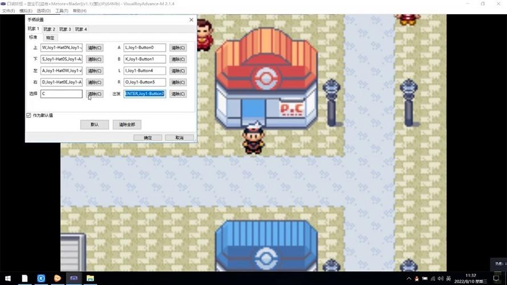The image size is (507, 285).
Task: Close the 手柄设置 dialog with the X
Action: tap(192, 19)
